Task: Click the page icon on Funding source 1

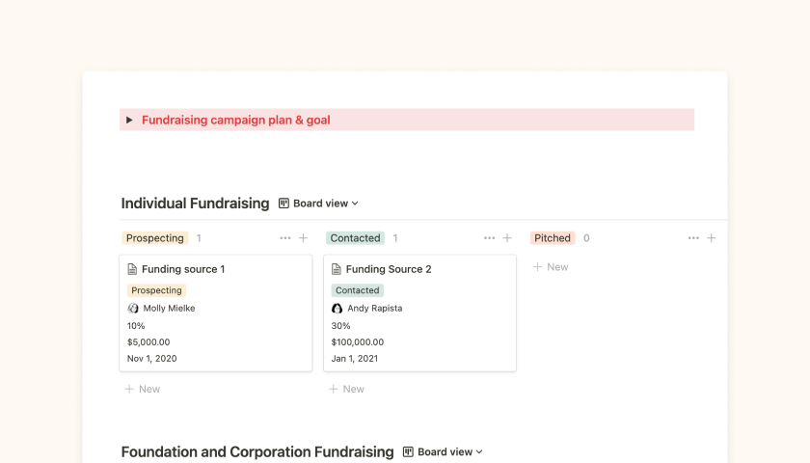Action: [133, 269]
